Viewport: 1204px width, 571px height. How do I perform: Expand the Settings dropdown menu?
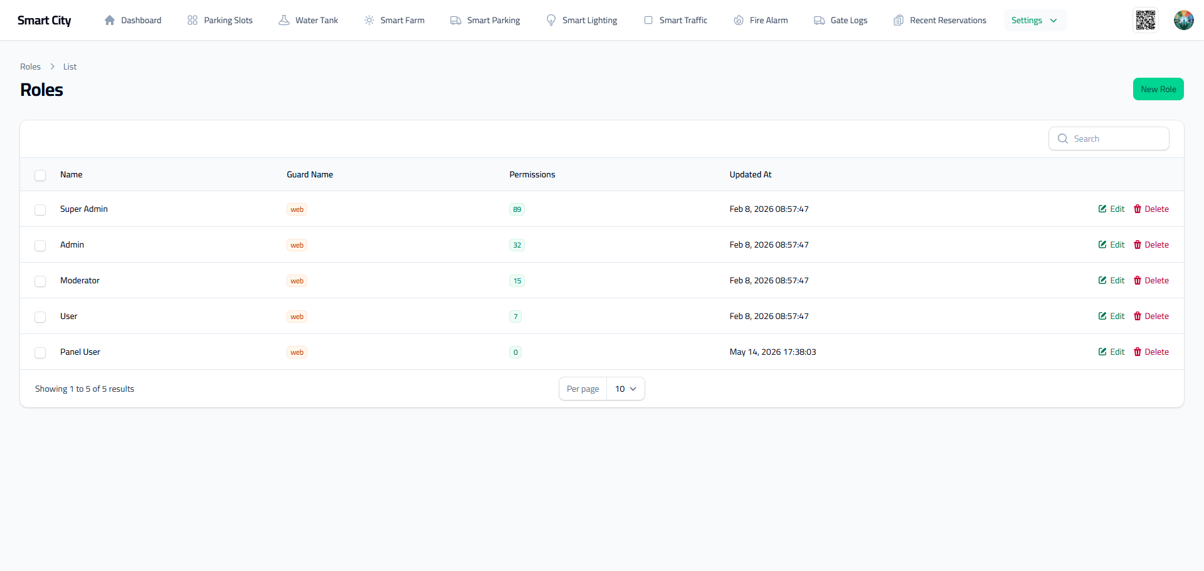tap(1035, 20)
